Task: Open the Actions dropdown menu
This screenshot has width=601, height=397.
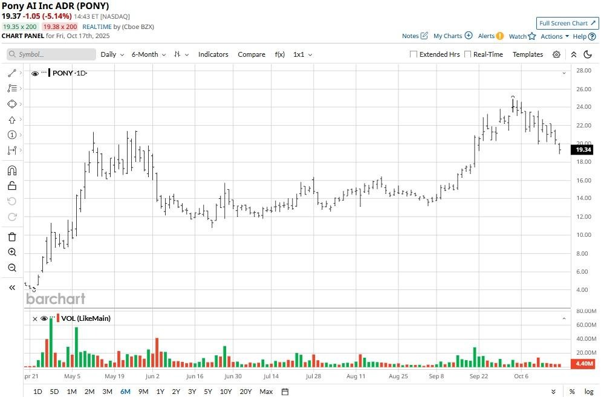Action: [x=554, y=36]
